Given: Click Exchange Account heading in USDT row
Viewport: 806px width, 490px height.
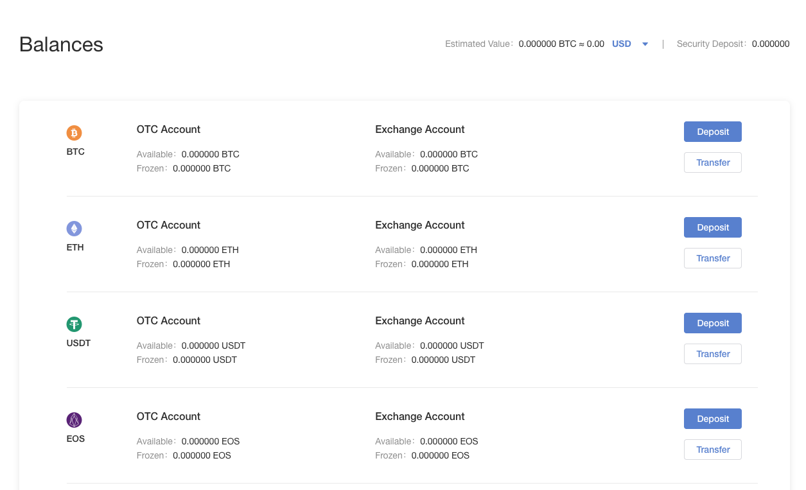Looking at the screenshot, I should [420, 320].
